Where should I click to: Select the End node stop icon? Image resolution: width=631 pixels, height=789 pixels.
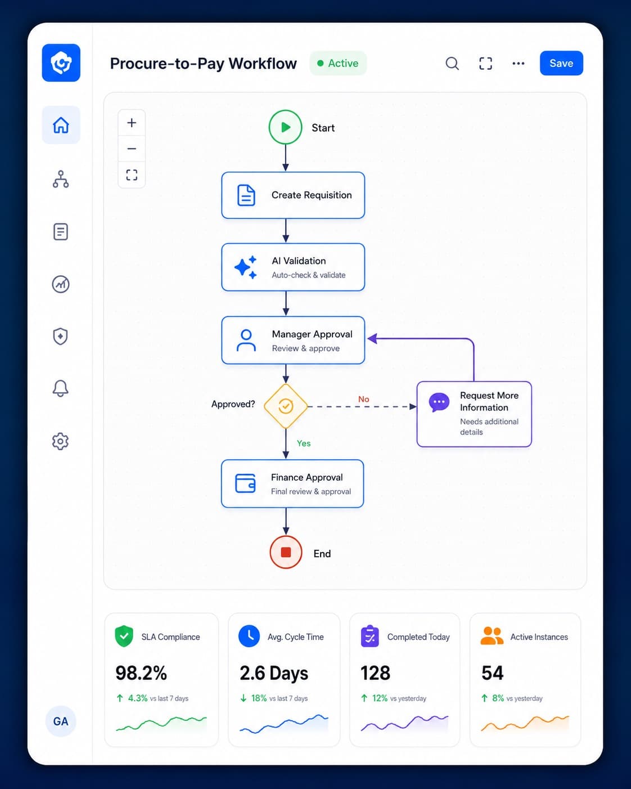(x=286, y=553)
